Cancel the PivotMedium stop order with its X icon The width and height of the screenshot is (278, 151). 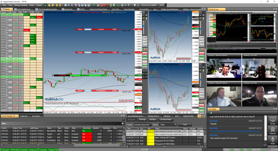point(134,91)
